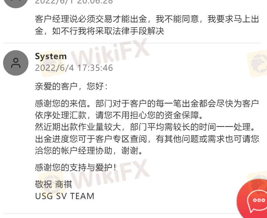The width and height of the screenshot is (267, 218).
Task: Click the System sender name
Action: [x=51, y=56]
